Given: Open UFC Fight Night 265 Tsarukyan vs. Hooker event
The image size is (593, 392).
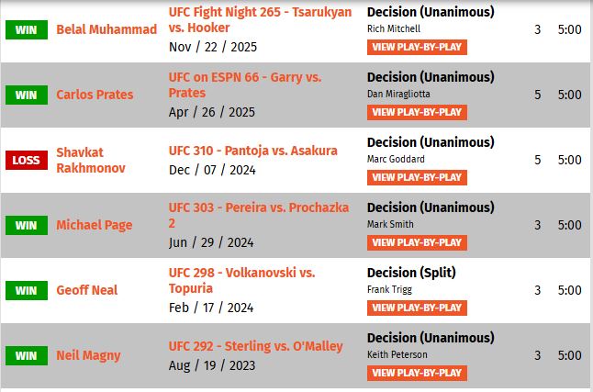Looking at the screenshot, I should point(260,19).
